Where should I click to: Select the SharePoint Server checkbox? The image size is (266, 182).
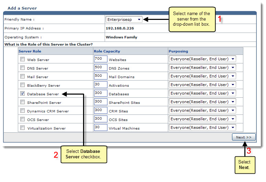pyautogui.click(x=22, y=102)
